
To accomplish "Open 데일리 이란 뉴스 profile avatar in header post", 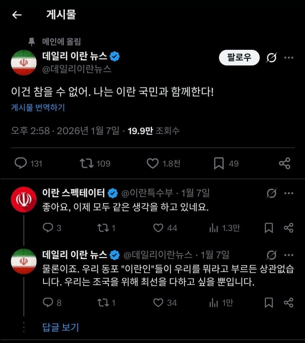I will point(24,63).
